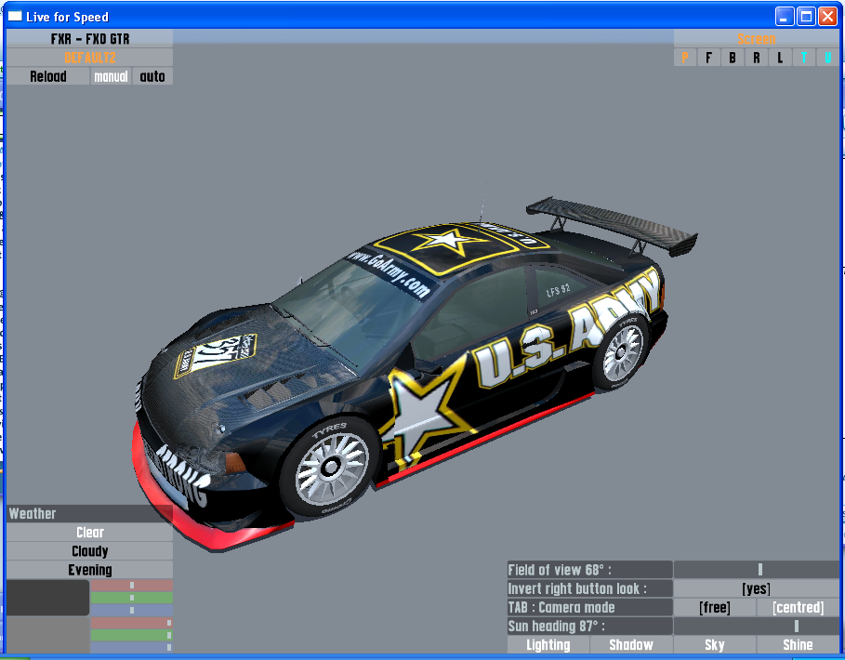Adjust the upper green color slider
The image size is (845, 660).
(x=131, y=598)
